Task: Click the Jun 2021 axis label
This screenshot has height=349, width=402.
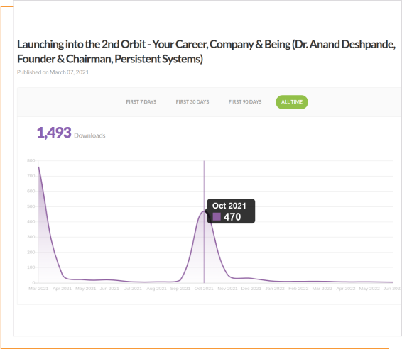Action: pos(109,288)
